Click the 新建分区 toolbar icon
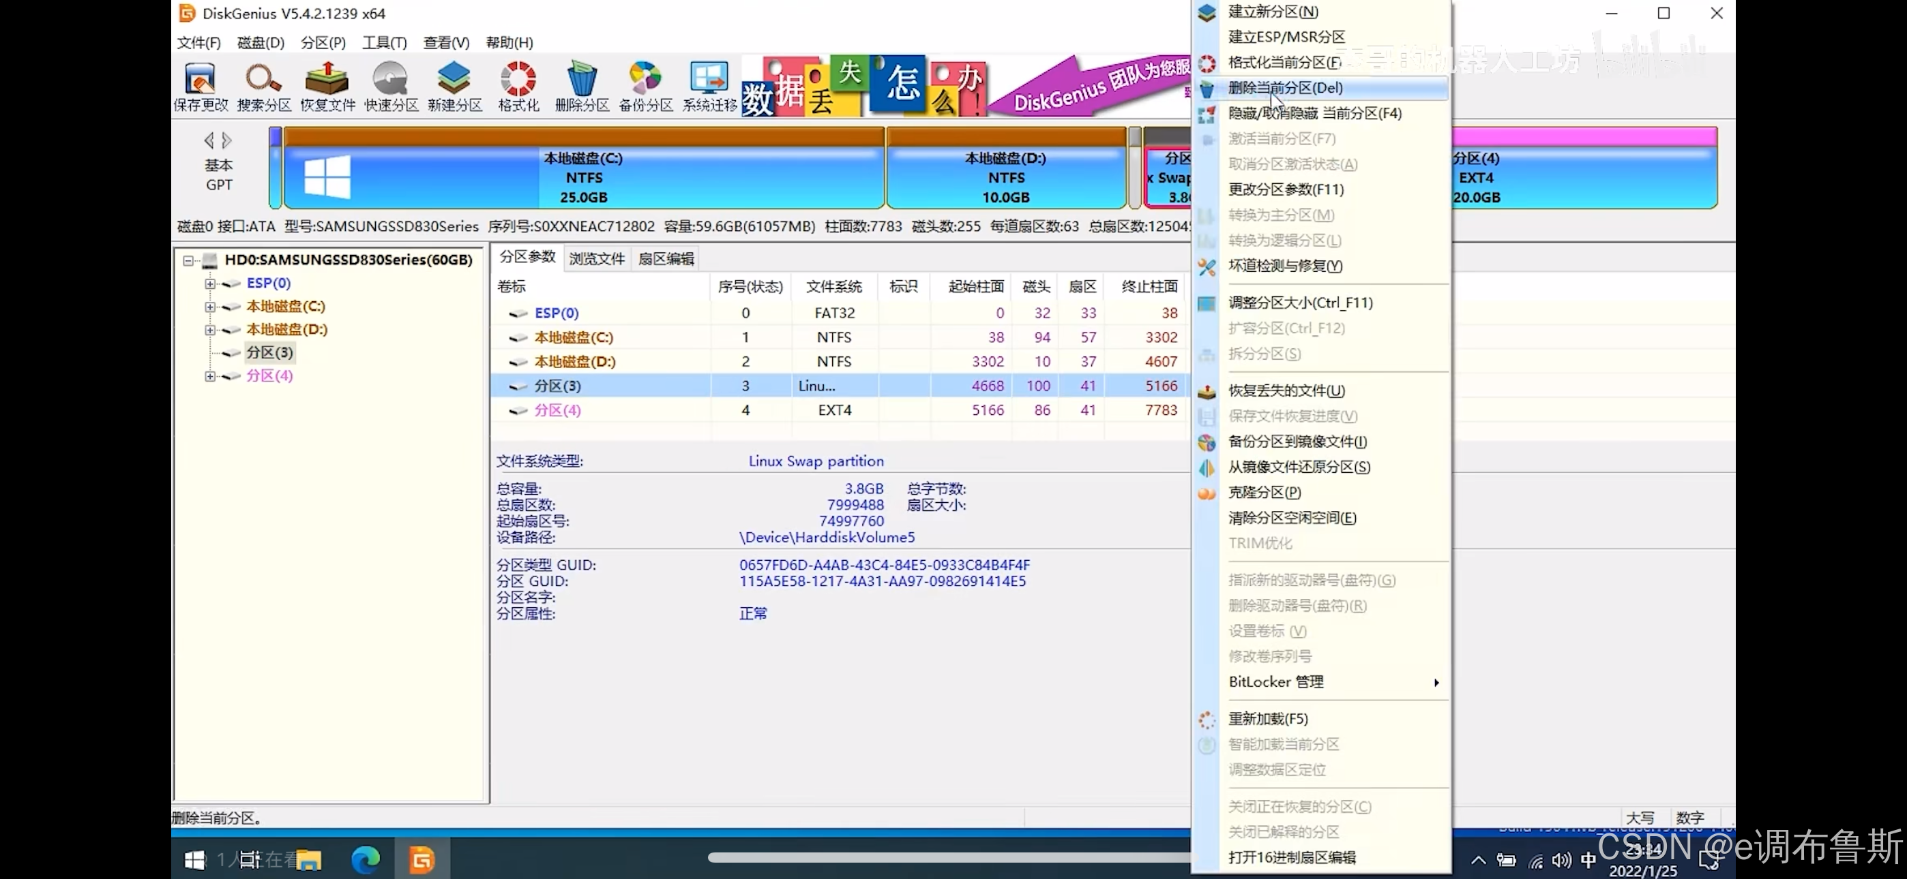 (x=454, y=87)
